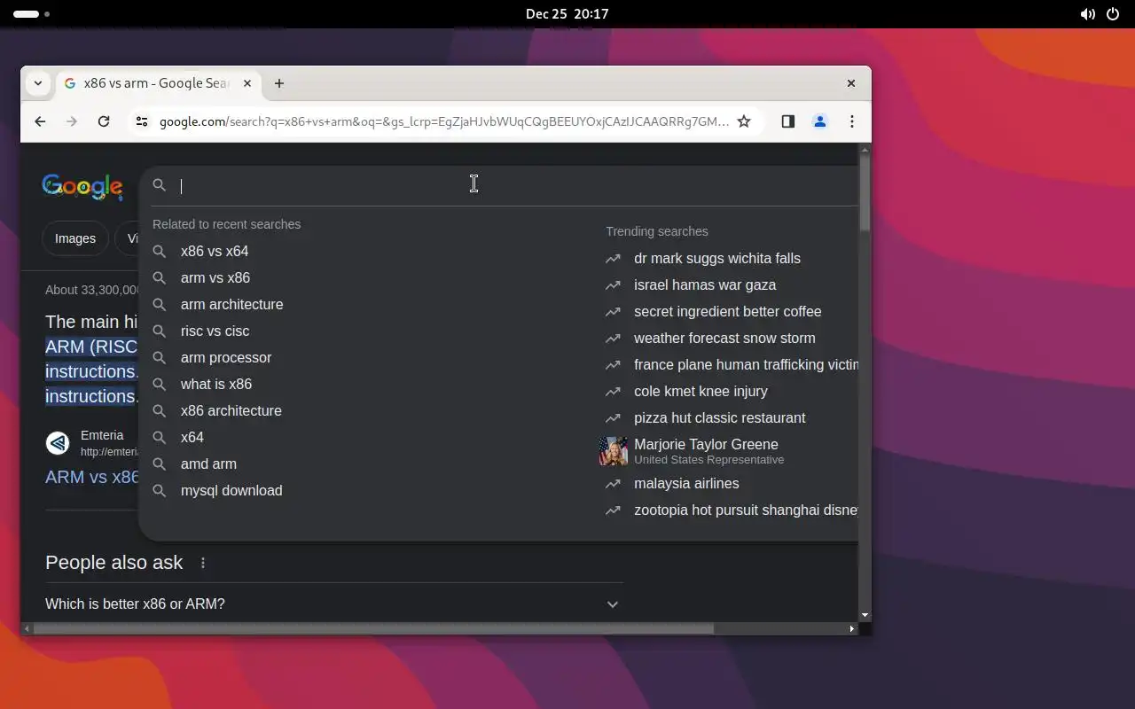Click the Marjorie Taylor Greene thumbnail
This screenshot has width=1135, height=709.
click(x=614, y=451)
